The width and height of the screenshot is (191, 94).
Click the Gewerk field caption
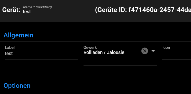[90, 48]
